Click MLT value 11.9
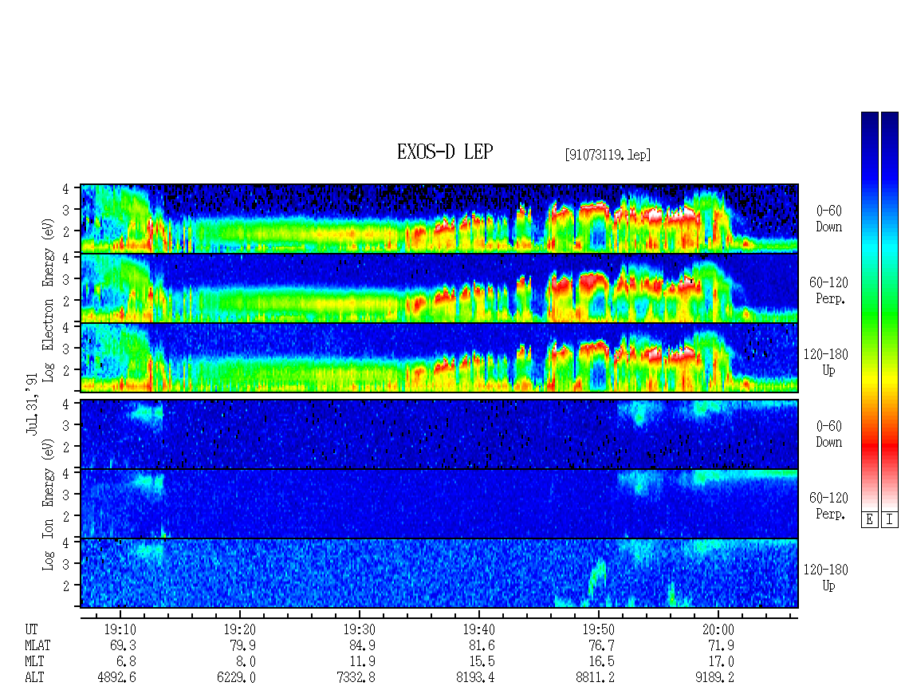 (x=362, y=662)
